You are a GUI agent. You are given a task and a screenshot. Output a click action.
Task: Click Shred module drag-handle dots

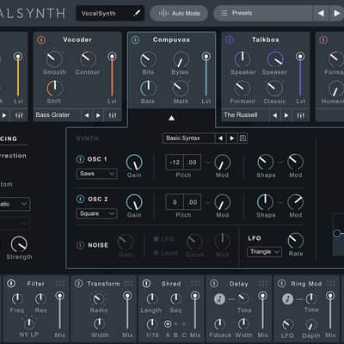(x=195, y=284)
